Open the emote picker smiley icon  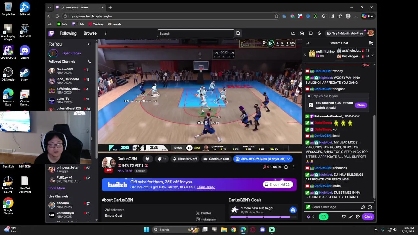[370, 207]
